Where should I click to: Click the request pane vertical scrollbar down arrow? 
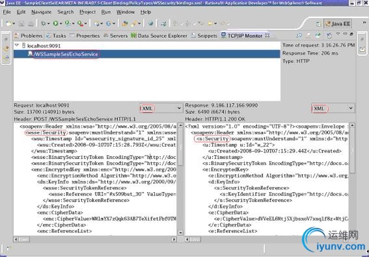tap(180, 232)
